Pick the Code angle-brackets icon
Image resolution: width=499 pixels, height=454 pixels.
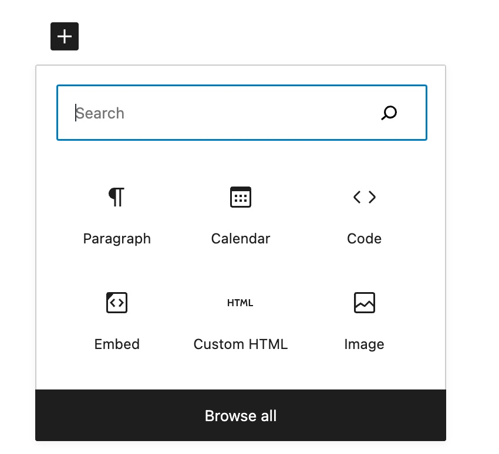[365, 197]
